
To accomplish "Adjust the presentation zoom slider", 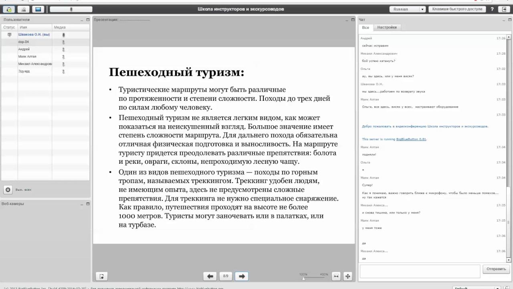I will click(303, 278).
